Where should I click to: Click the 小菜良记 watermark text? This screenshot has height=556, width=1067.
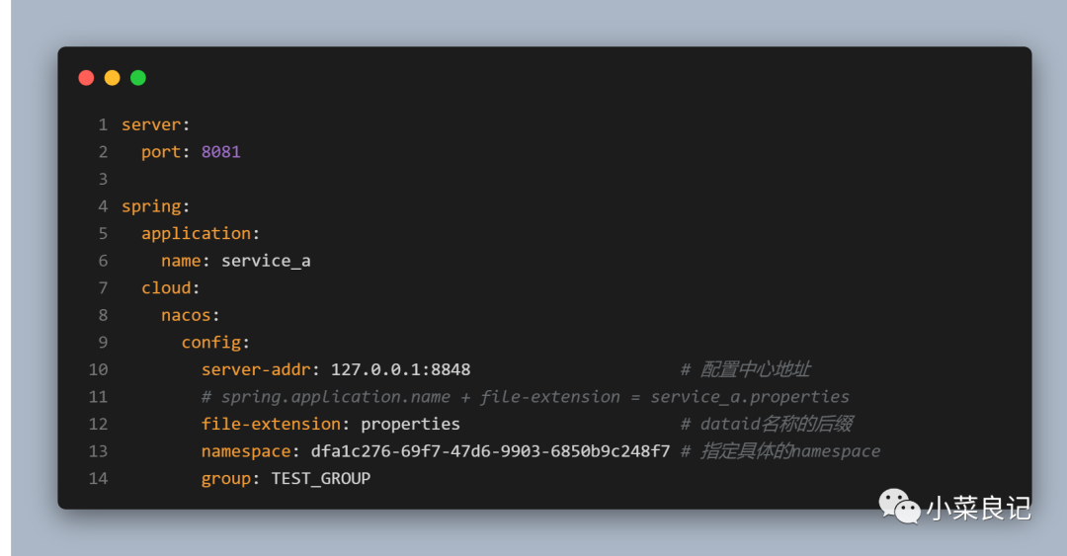pyautogui.click(x=978, y=508)
